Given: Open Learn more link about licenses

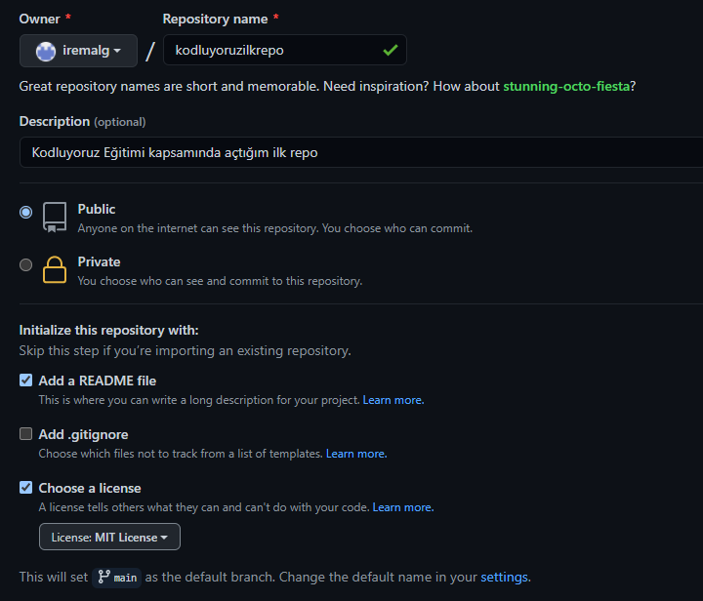Looking at the screenshot, I should pyautogui.click(x=403, y=507).
